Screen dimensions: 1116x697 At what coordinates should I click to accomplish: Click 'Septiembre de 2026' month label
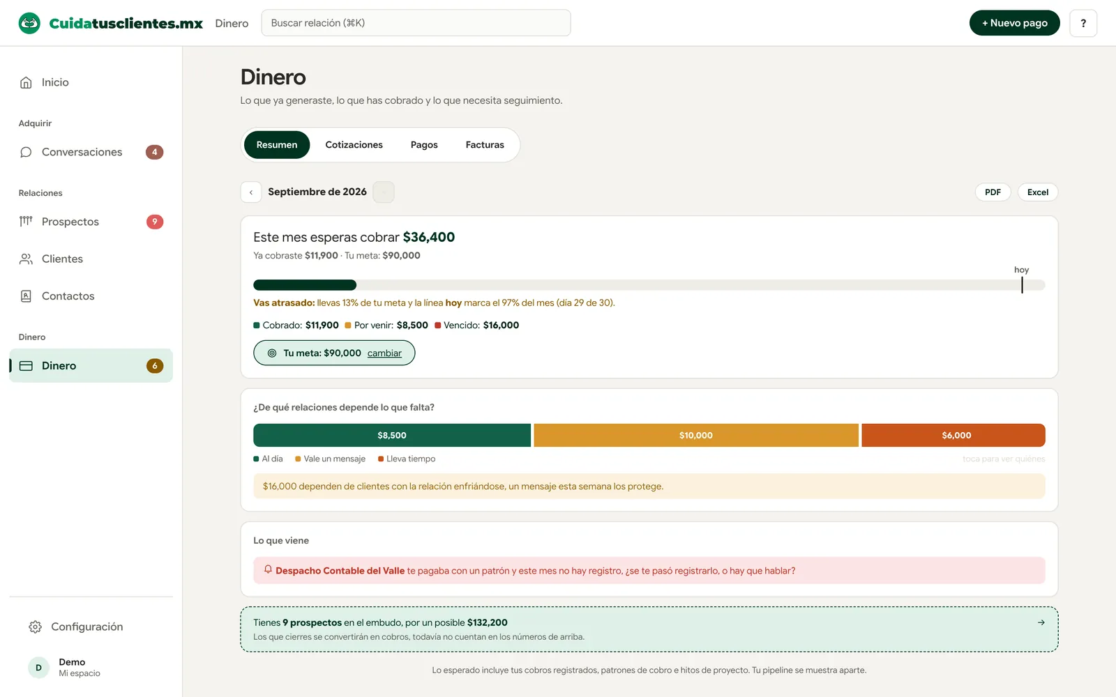coord(317,192)
